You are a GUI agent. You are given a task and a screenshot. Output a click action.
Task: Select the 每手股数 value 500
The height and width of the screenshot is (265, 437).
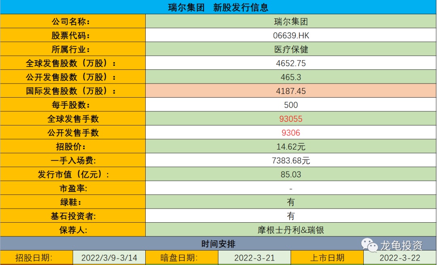pyautogui.click(x=291, y=105)
